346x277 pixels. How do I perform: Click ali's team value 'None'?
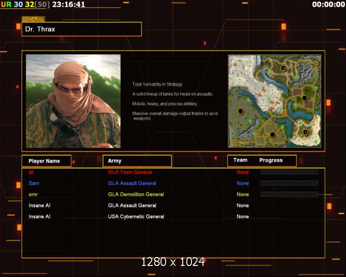pyautogui.click(x=243, y=172)
